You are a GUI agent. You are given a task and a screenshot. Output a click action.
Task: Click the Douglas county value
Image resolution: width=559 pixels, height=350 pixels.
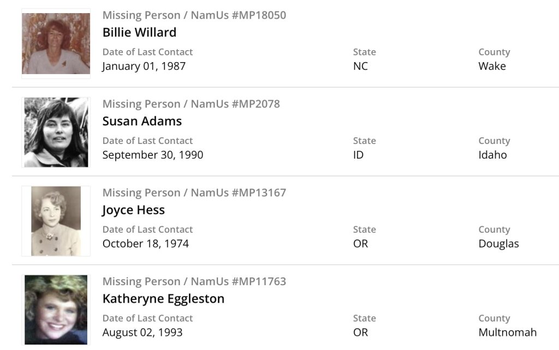tap(498, 244)
